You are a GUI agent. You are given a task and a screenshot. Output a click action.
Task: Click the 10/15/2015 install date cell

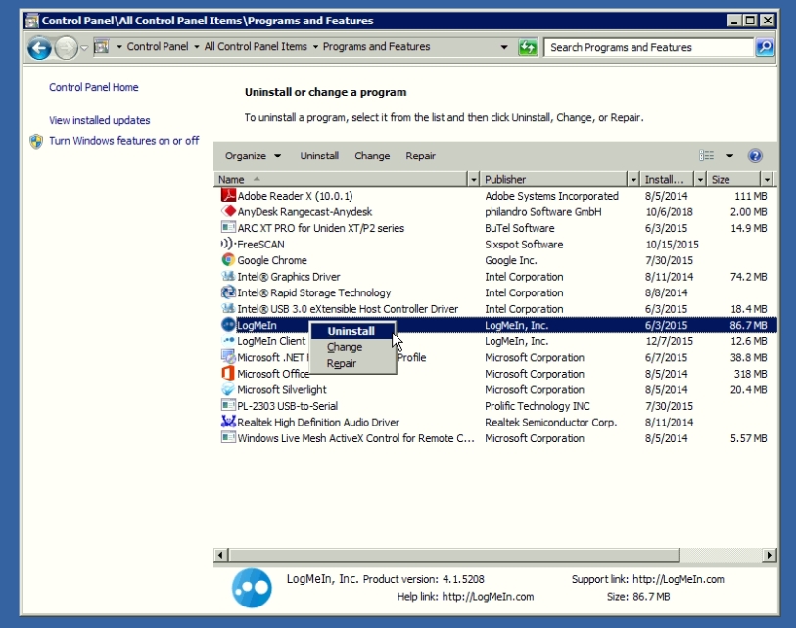(x=672, y=244)
